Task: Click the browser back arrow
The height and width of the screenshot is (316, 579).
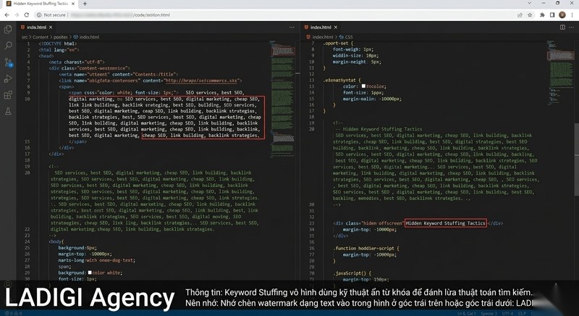Action: pos(7,14)
